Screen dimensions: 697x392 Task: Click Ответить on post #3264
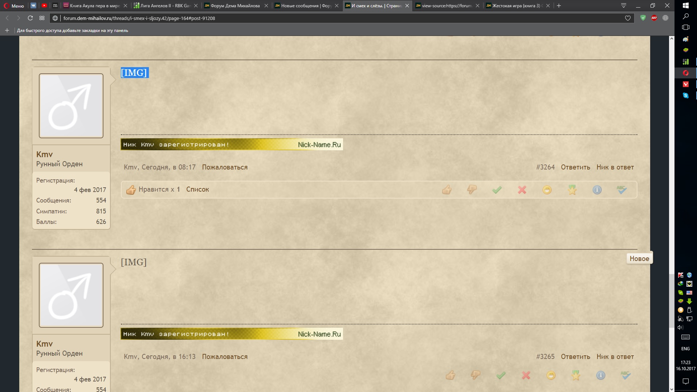click(x=575, y=167)
